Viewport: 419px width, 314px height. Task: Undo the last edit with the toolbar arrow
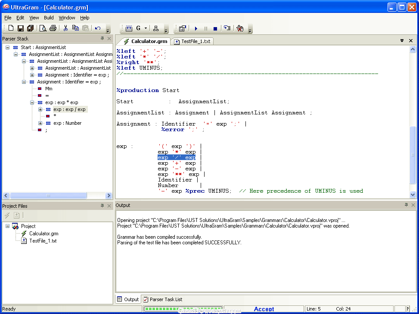(98, 28)
